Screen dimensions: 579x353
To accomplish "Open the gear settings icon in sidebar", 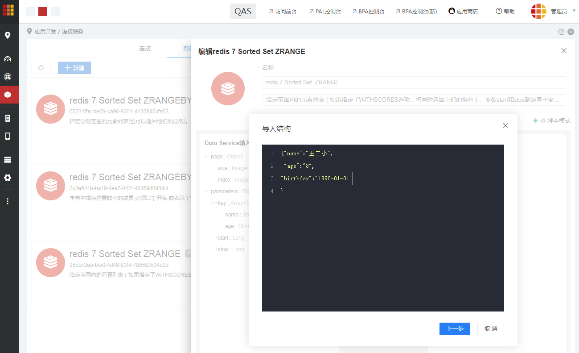I will tap(8, 178).
